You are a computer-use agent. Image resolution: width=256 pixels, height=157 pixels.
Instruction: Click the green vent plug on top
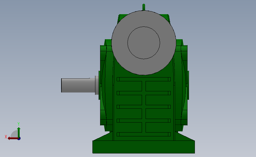point(144,7)
